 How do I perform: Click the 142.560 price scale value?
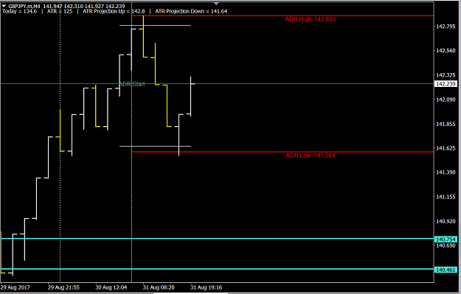click(x=446, y=51)
